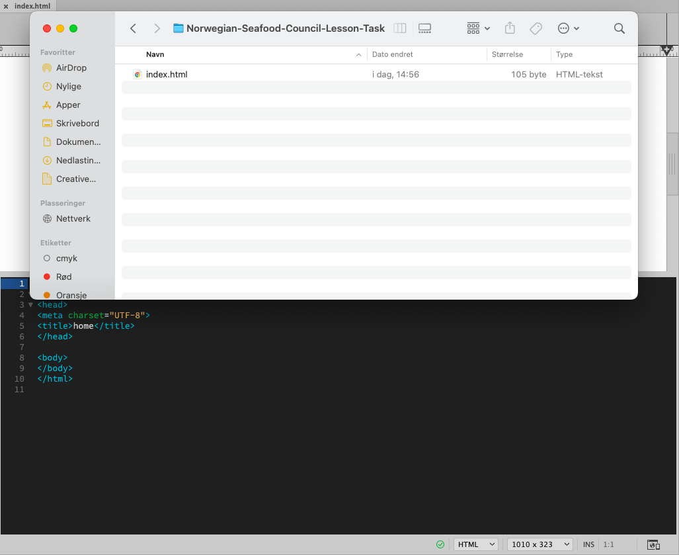
Task: Click the Share icon in Finder toolbar
Action: click(x=510, y=28)
